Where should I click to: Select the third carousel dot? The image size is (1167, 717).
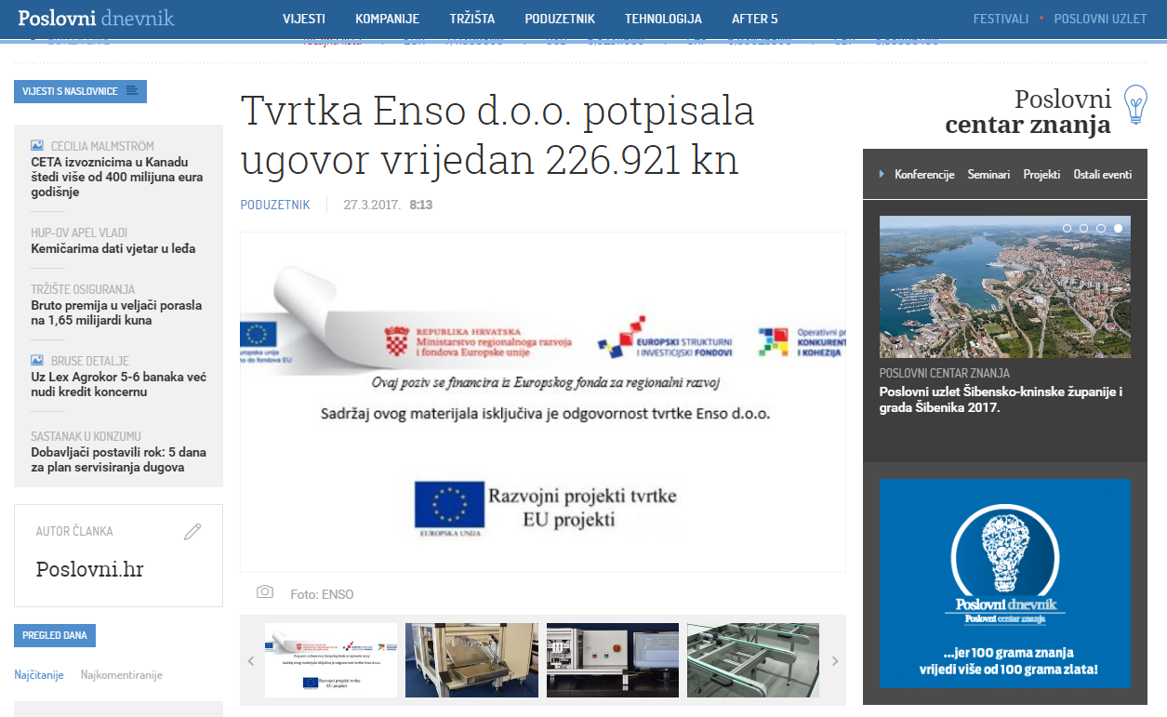1101,228
